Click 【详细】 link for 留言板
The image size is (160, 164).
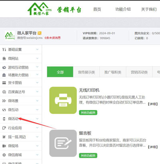[x=153, y=147]
